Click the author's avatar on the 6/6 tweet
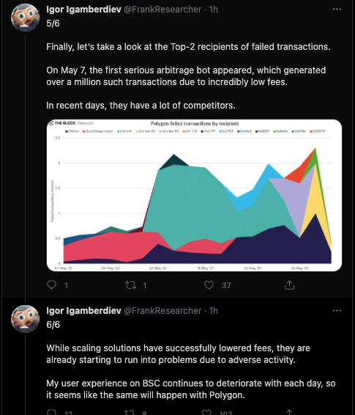This screenshot has height=415, width=355. pos(25,319)
